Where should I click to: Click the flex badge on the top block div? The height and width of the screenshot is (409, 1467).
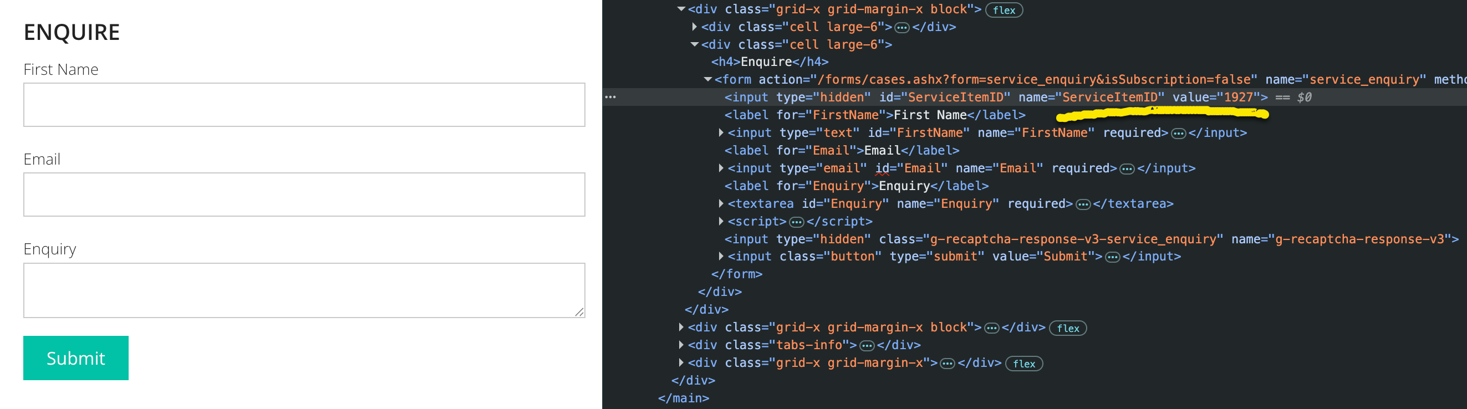(1004, 11)
